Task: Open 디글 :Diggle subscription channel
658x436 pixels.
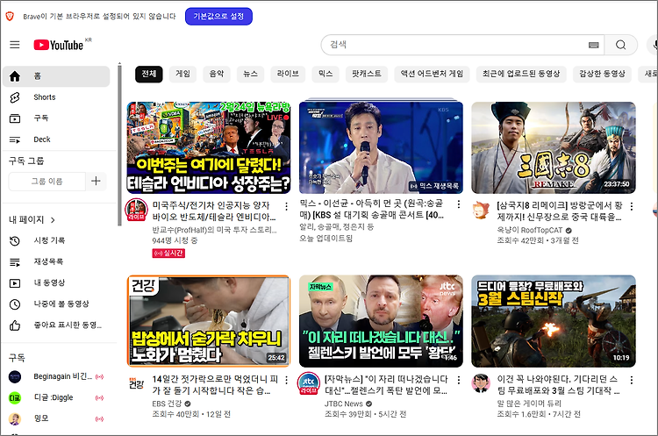Action: coord(56,397)
